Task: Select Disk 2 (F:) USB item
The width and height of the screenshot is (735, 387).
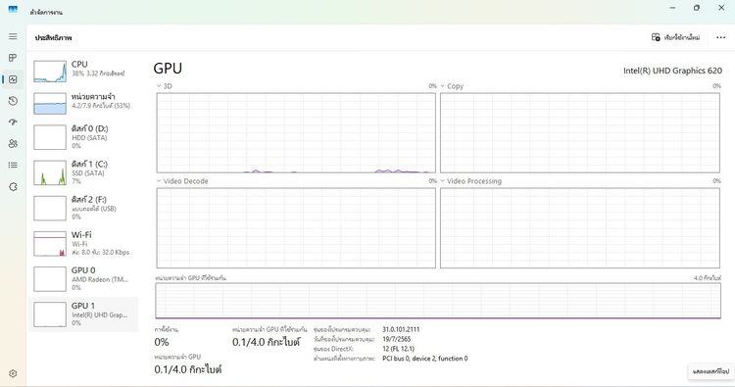Action: coord(83,208)
